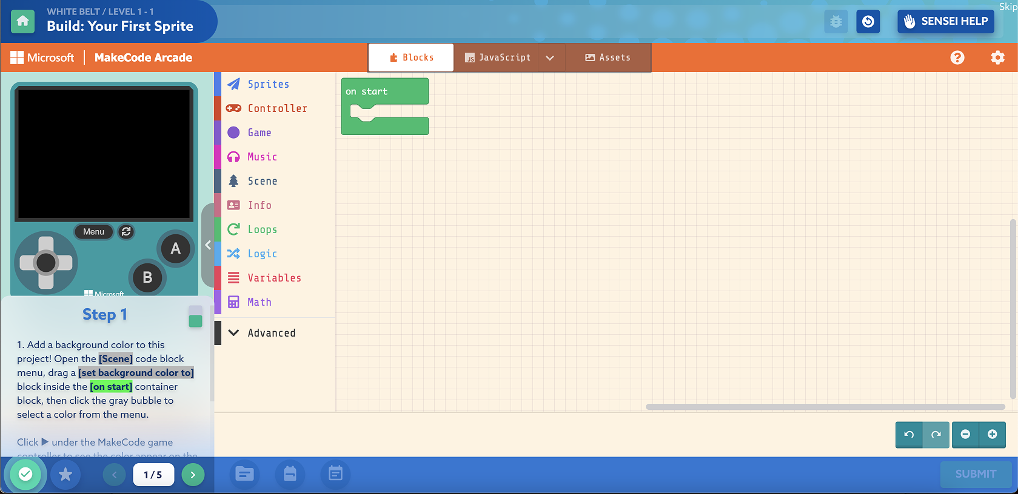Open the Controller block category
This screenshot has height=494, width=1018.
275,108
